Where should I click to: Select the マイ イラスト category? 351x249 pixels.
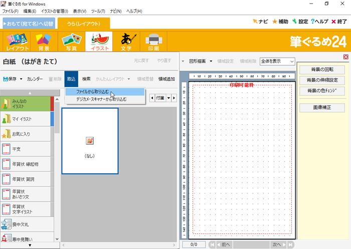(x=25, y=119)
